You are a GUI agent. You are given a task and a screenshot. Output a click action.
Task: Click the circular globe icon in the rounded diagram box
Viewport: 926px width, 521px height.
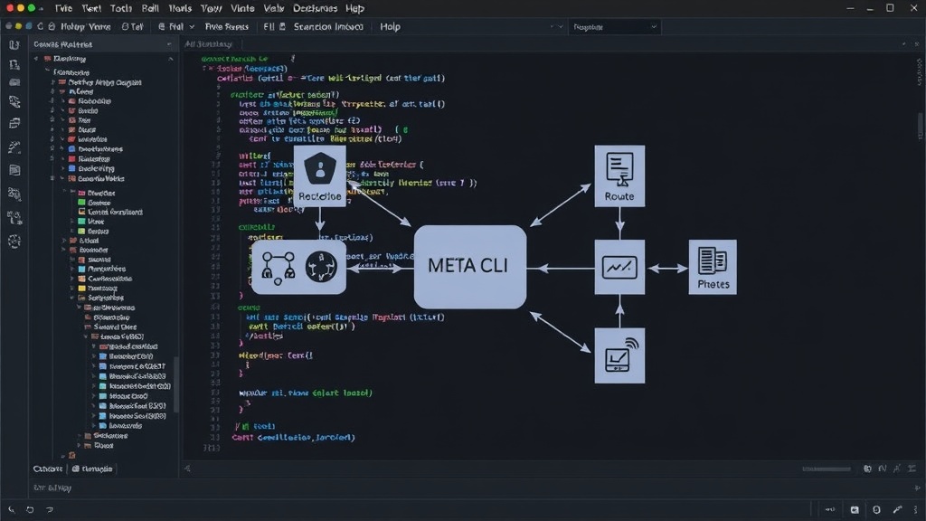point(321,267)
